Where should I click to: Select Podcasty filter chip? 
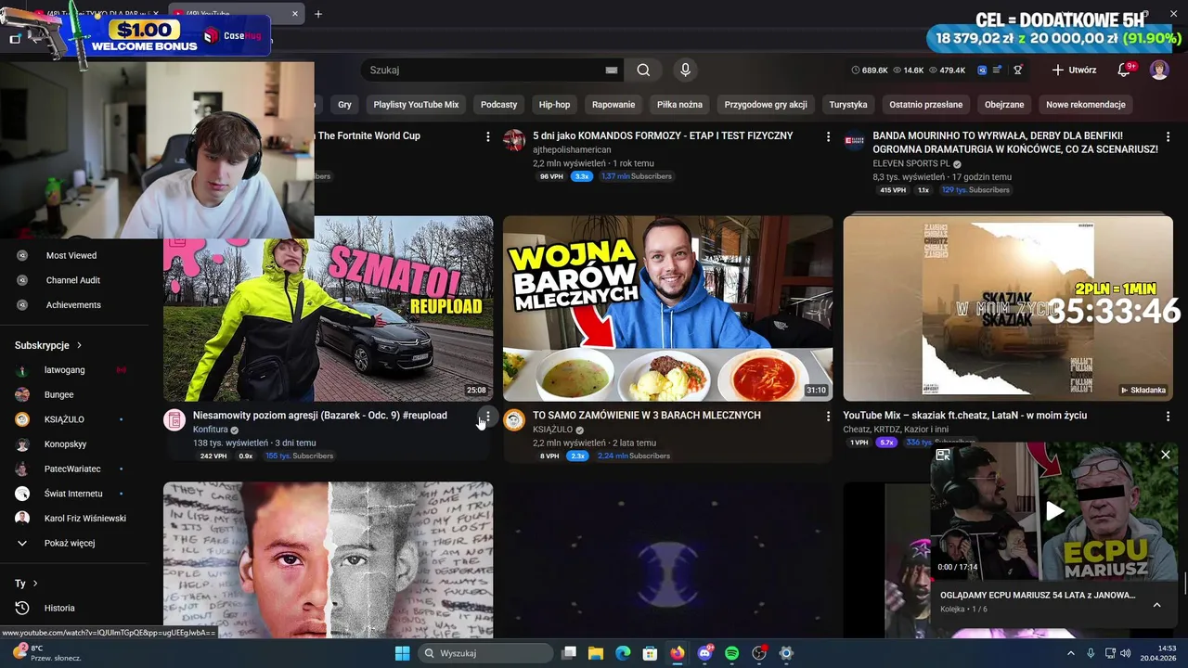coord(498,105)
